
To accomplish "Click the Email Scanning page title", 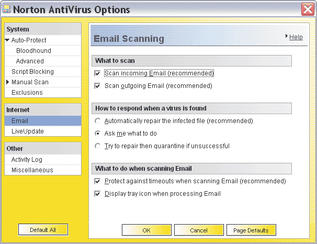I will tap(129, 39).
